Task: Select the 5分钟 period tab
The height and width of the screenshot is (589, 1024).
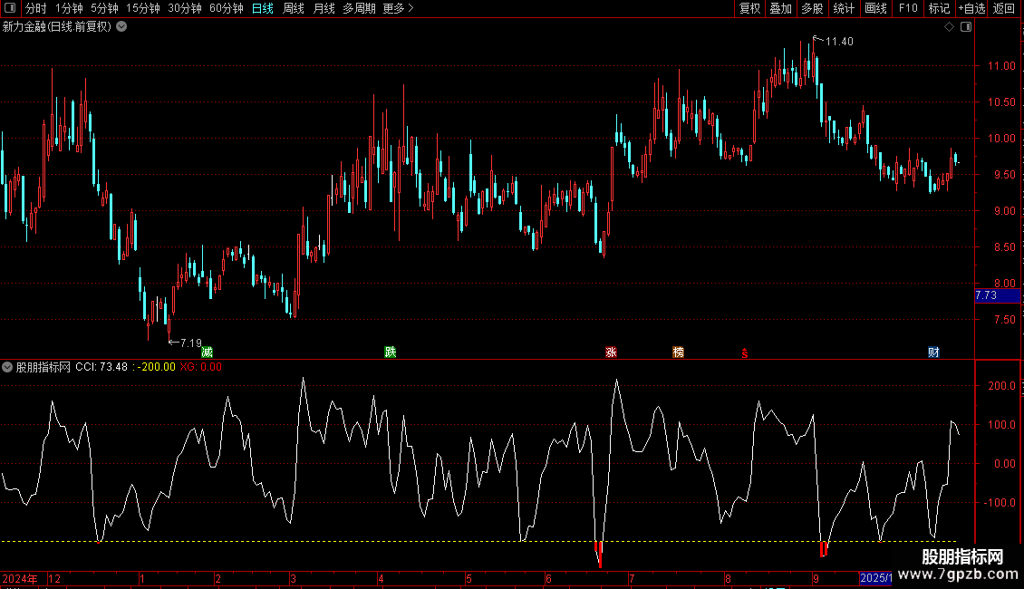Action: 104,8
